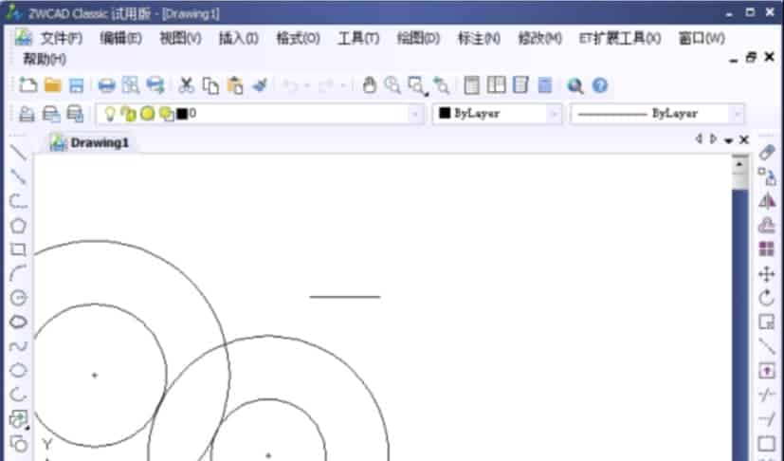Image resolution: width=784 pixels, height=461 pixels.
Task: Select the Polygon tool
Action: 19,226
